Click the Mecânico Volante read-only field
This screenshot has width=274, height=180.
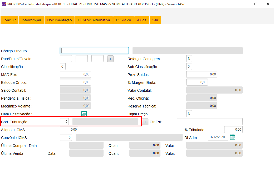(75, 106)
